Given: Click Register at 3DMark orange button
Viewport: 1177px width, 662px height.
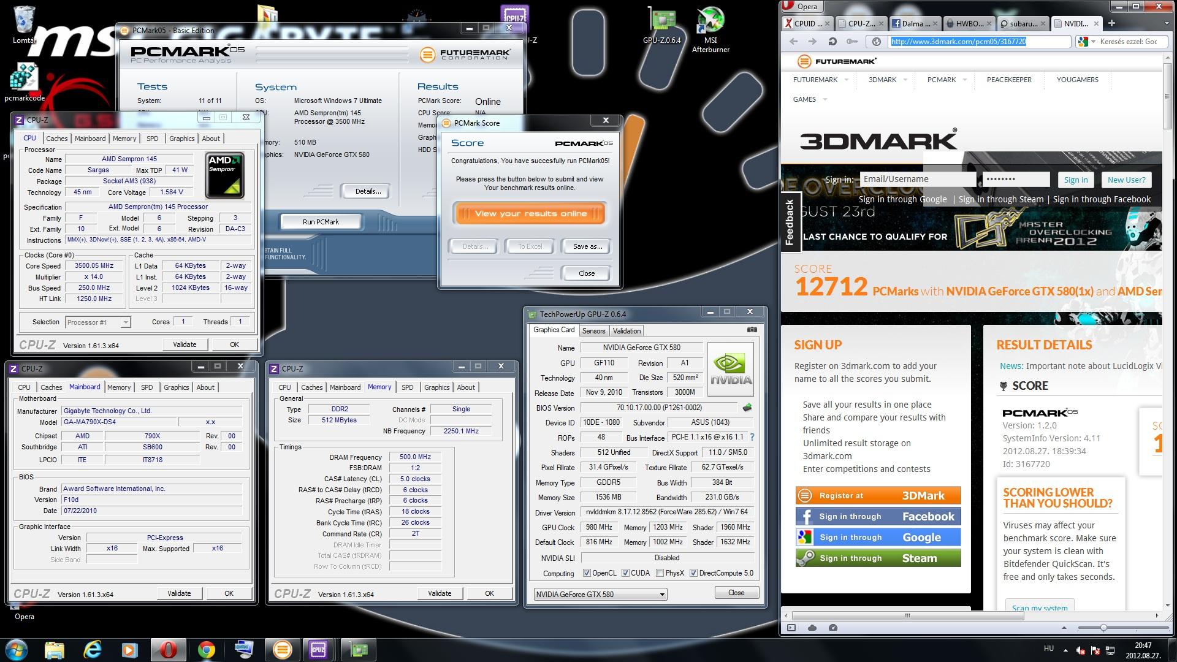Looking at the screenshot, I should point(878,495).
